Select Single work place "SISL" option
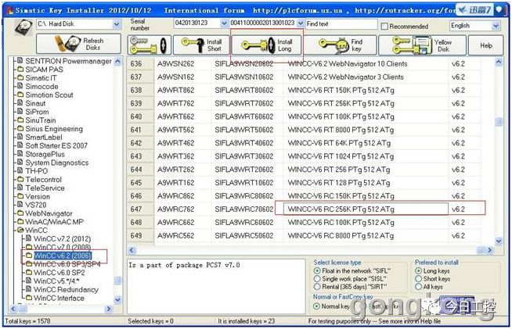 pos(317,279)
